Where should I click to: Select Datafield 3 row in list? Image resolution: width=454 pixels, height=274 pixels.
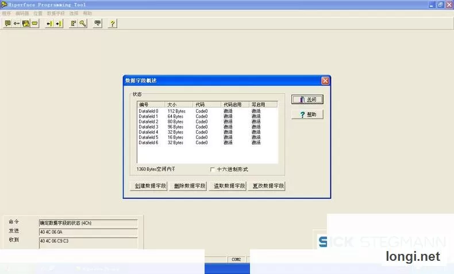pos(207,127)
